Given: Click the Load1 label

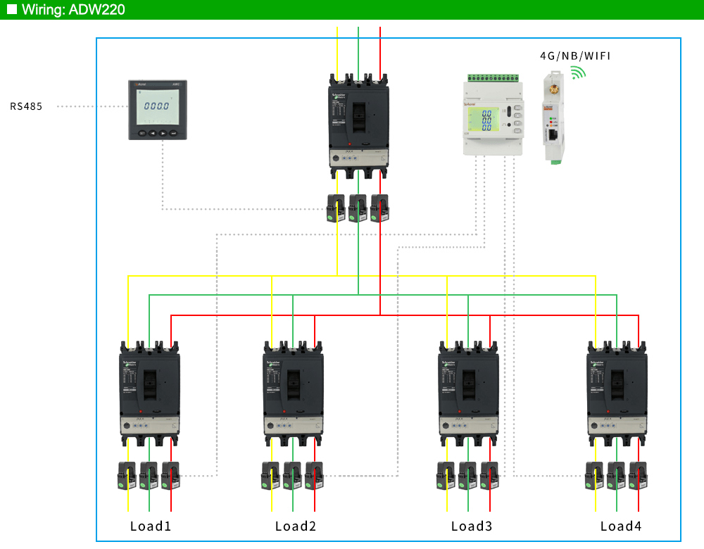Looking at the screenshot, I should click(151, 526).
